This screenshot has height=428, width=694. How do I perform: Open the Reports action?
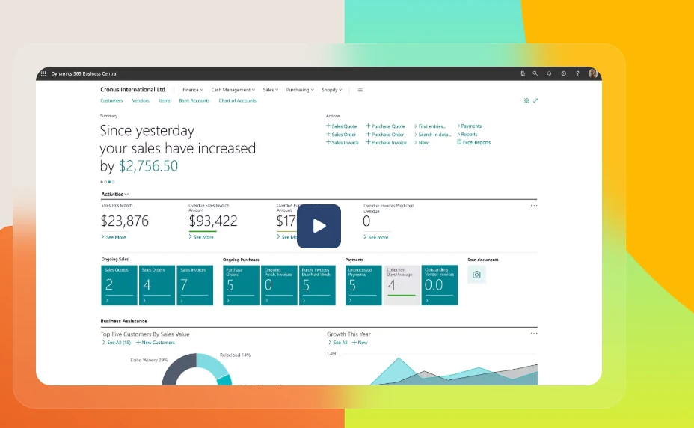coord(467,134)
